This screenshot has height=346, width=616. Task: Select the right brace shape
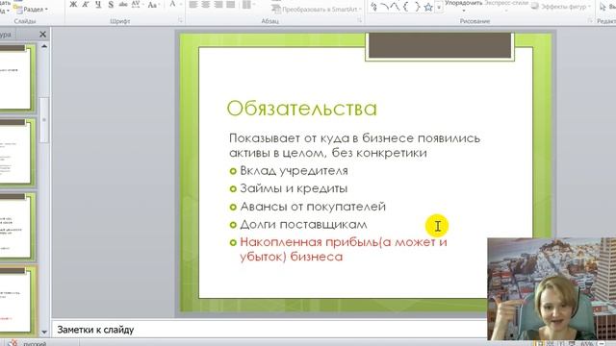[x=417, y=7]
